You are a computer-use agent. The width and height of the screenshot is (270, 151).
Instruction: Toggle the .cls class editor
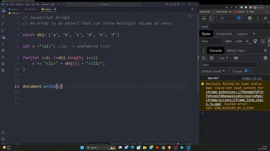pyautogui.click(x=238, y=41)
